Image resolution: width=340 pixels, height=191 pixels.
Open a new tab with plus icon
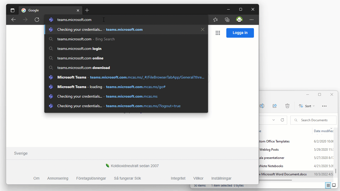pos(87,10)
